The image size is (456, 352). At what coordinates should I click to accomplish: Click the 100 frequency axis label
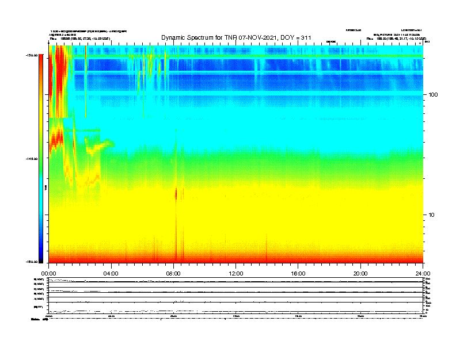tap(433, 95)
